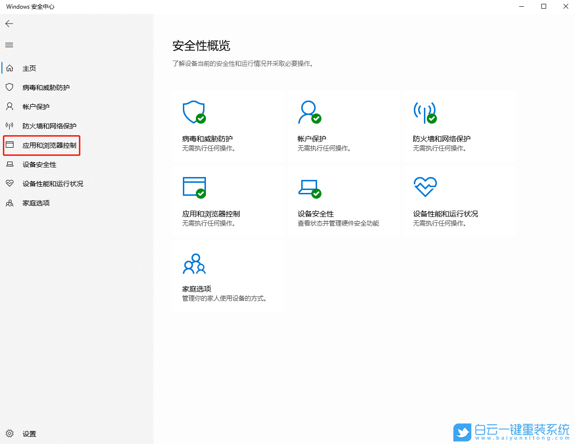Click the 防火墙和网络保护 signal icon

(x=9, y=126)
